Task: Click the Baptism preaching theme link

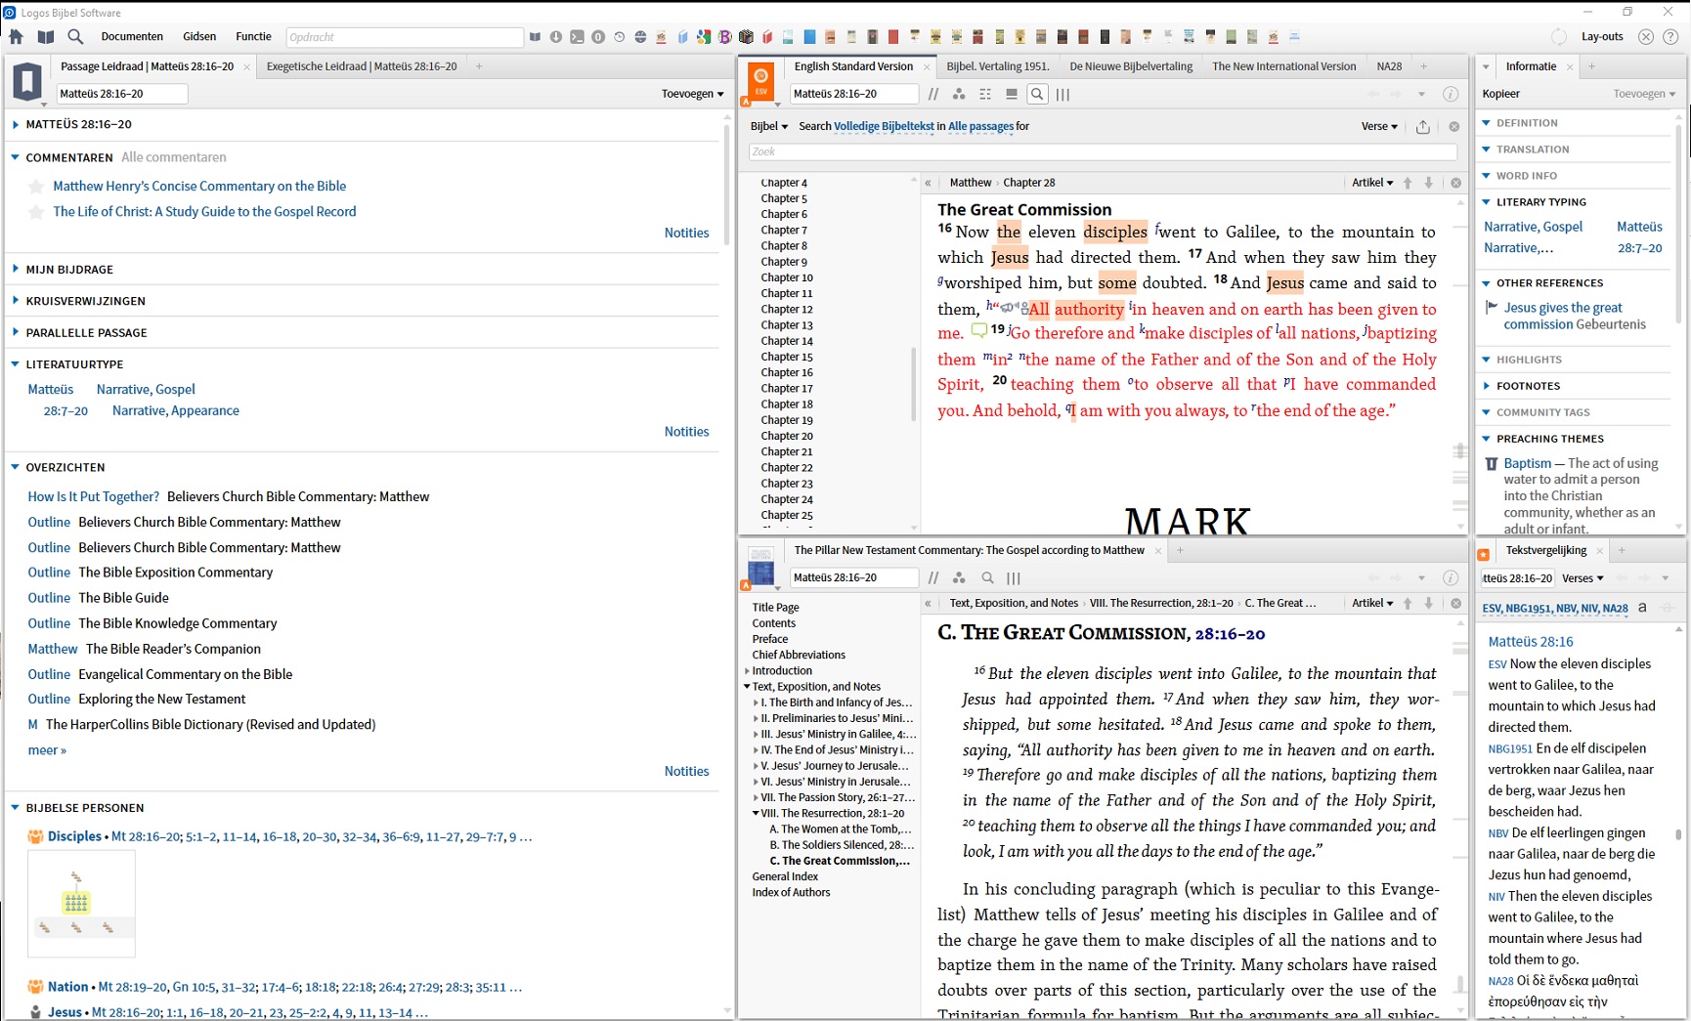Action: (1527, 463)
